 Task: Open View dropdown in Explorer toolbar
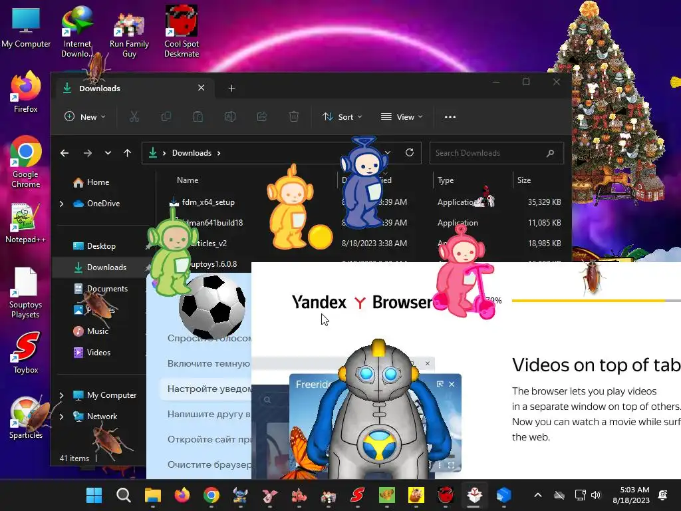tap(402, 116)
